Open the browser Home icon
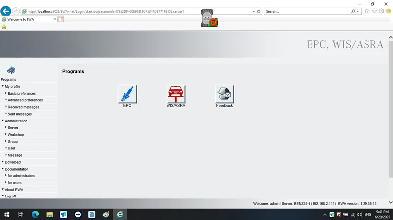The height and width of the screenshot is (220, 393). [367, 11]
